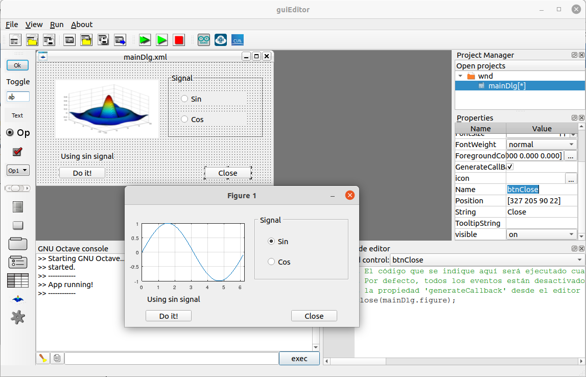
Task: Uncheck the GenerateCallB property checkbox
Action: click(x=509, y=167)
